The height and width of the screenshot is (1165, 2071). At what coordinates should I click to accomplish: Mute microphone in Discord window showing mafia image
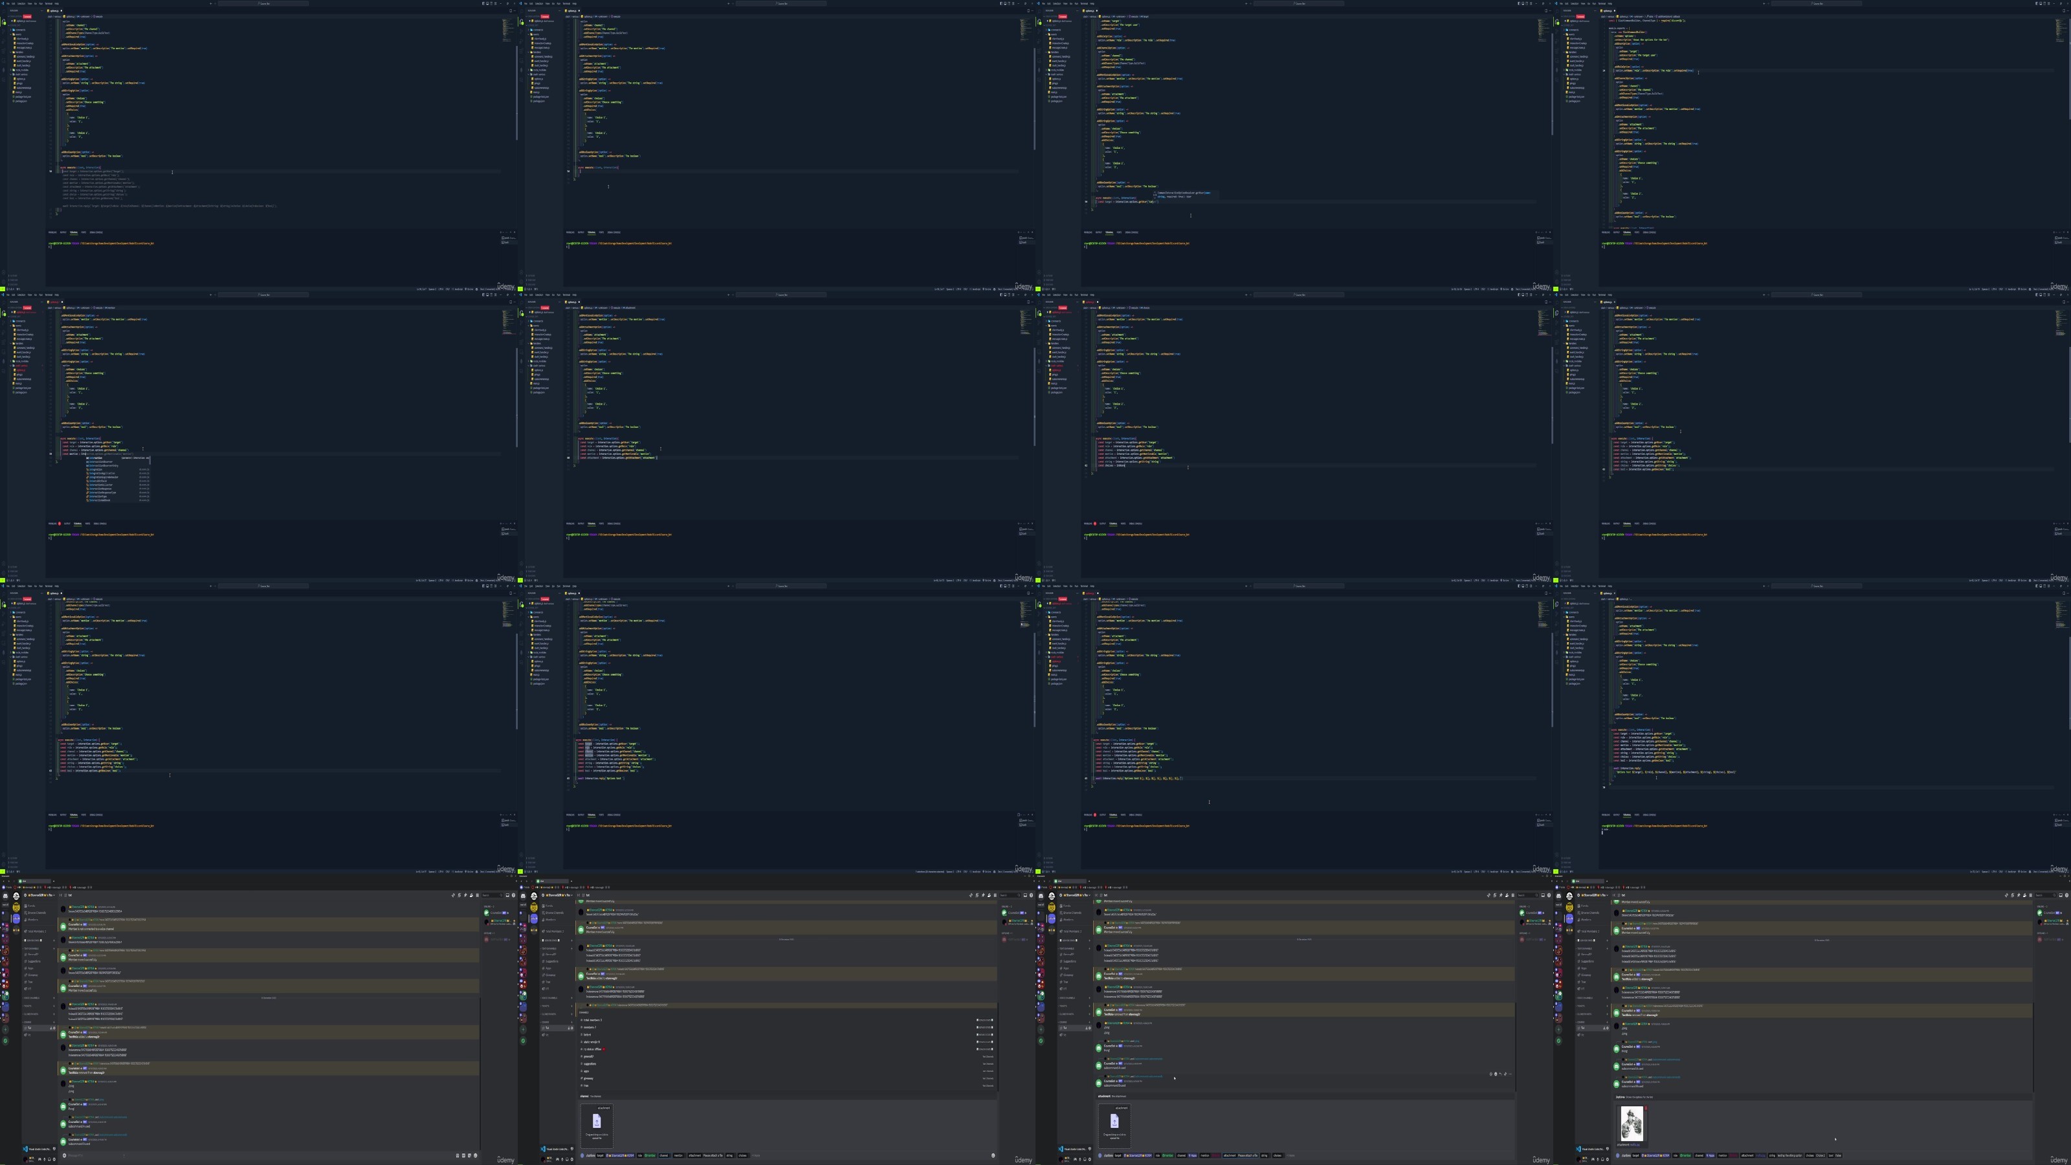[x=1597, y=1160]
